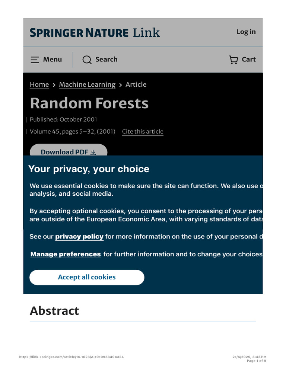This screenshot has height=381, width=286.
Task: Click the hamburger Menu icon
Action: [35, 60]
